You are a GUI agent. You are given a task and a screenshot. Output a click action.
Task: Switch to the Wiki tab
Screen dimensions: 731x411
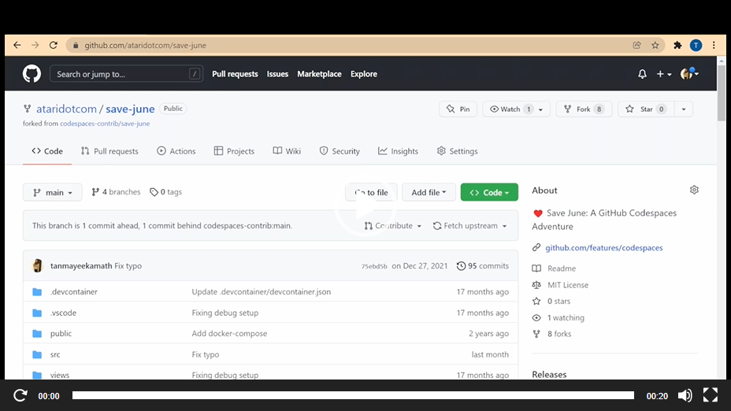point(287,151)
